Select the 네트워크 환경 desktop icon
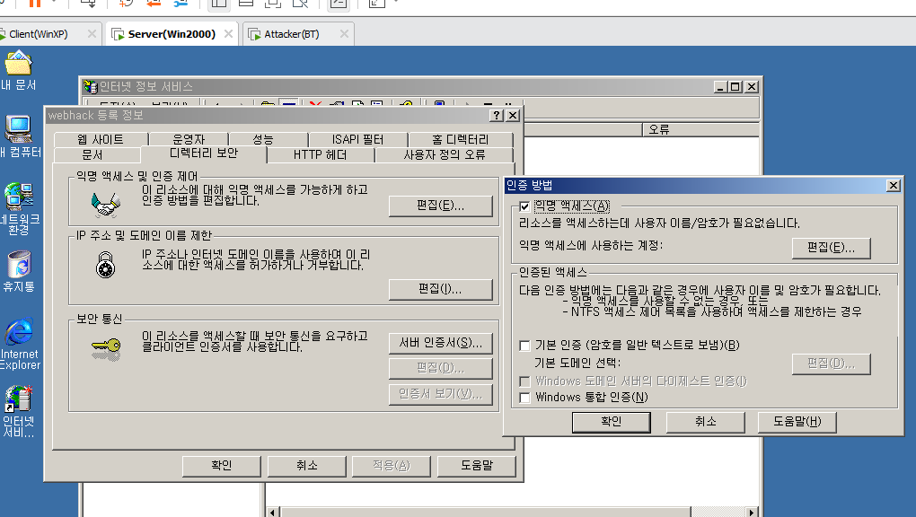 pos(19,208)
